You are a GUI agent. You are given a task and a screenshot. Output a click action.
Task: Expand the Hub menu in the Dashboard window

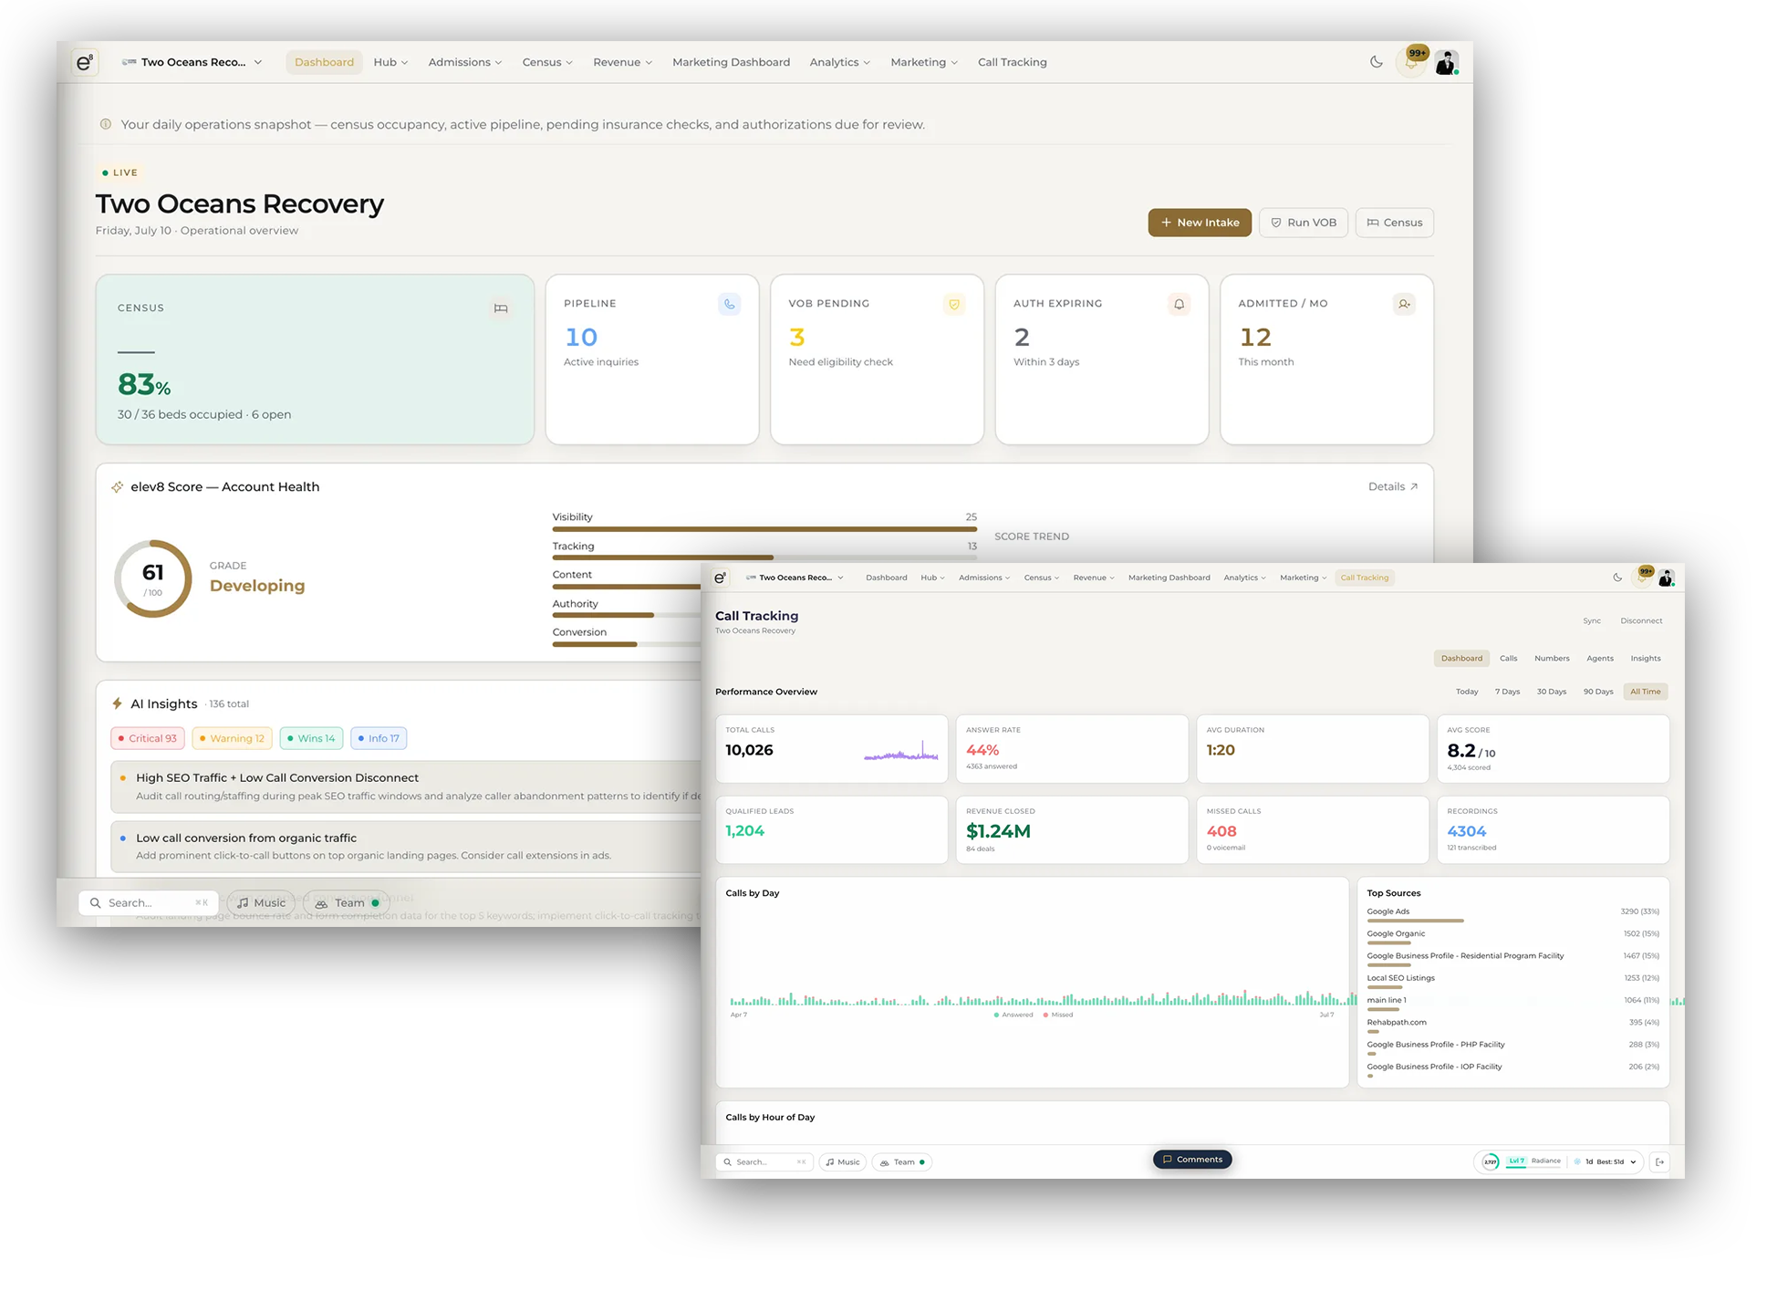[390, 62]
